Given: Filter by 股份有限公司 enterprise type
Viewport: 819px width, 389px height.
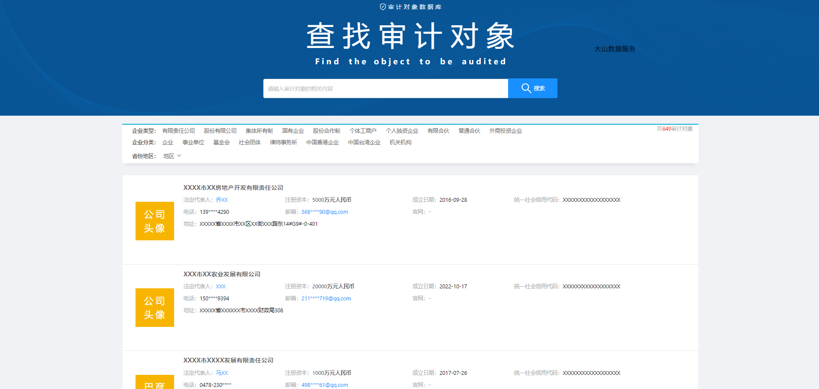Looking at the screenshot, I should coord(220,131).
